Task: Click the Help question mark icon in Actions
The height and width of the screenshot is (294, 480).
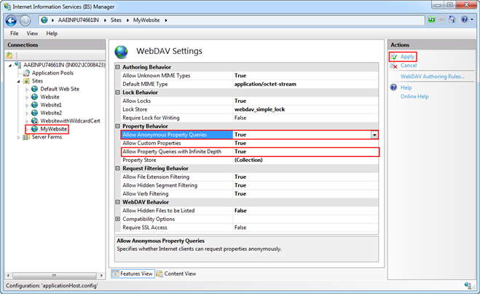Action: coord(393,88)
